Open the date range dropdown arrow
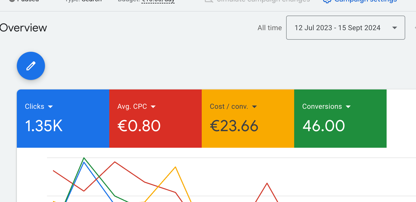The height and width of the screenshot is (202, 416). 394,28
